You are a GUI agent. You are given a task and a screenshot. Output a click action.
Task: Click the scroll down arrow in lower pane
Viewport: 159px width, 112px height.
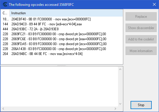(120, 104)
